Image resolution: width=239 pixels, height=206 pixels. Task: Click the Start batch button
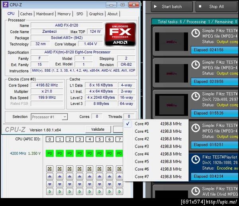172,6
